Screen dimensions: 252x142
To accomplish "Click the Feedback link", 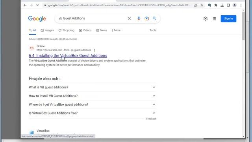I will (x=151, y=119).
